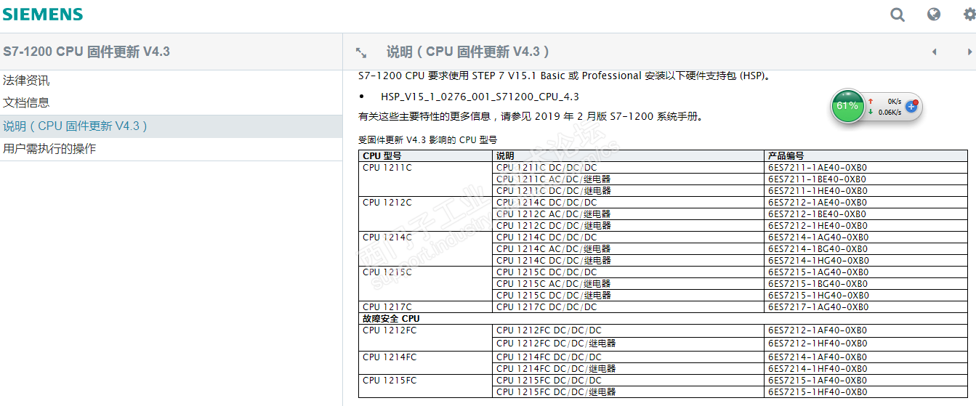Screen dimensions: 976x406
Task: Select the CPU 1215FC DC/DC/继电器 description
Action: (x=556, y=392)
